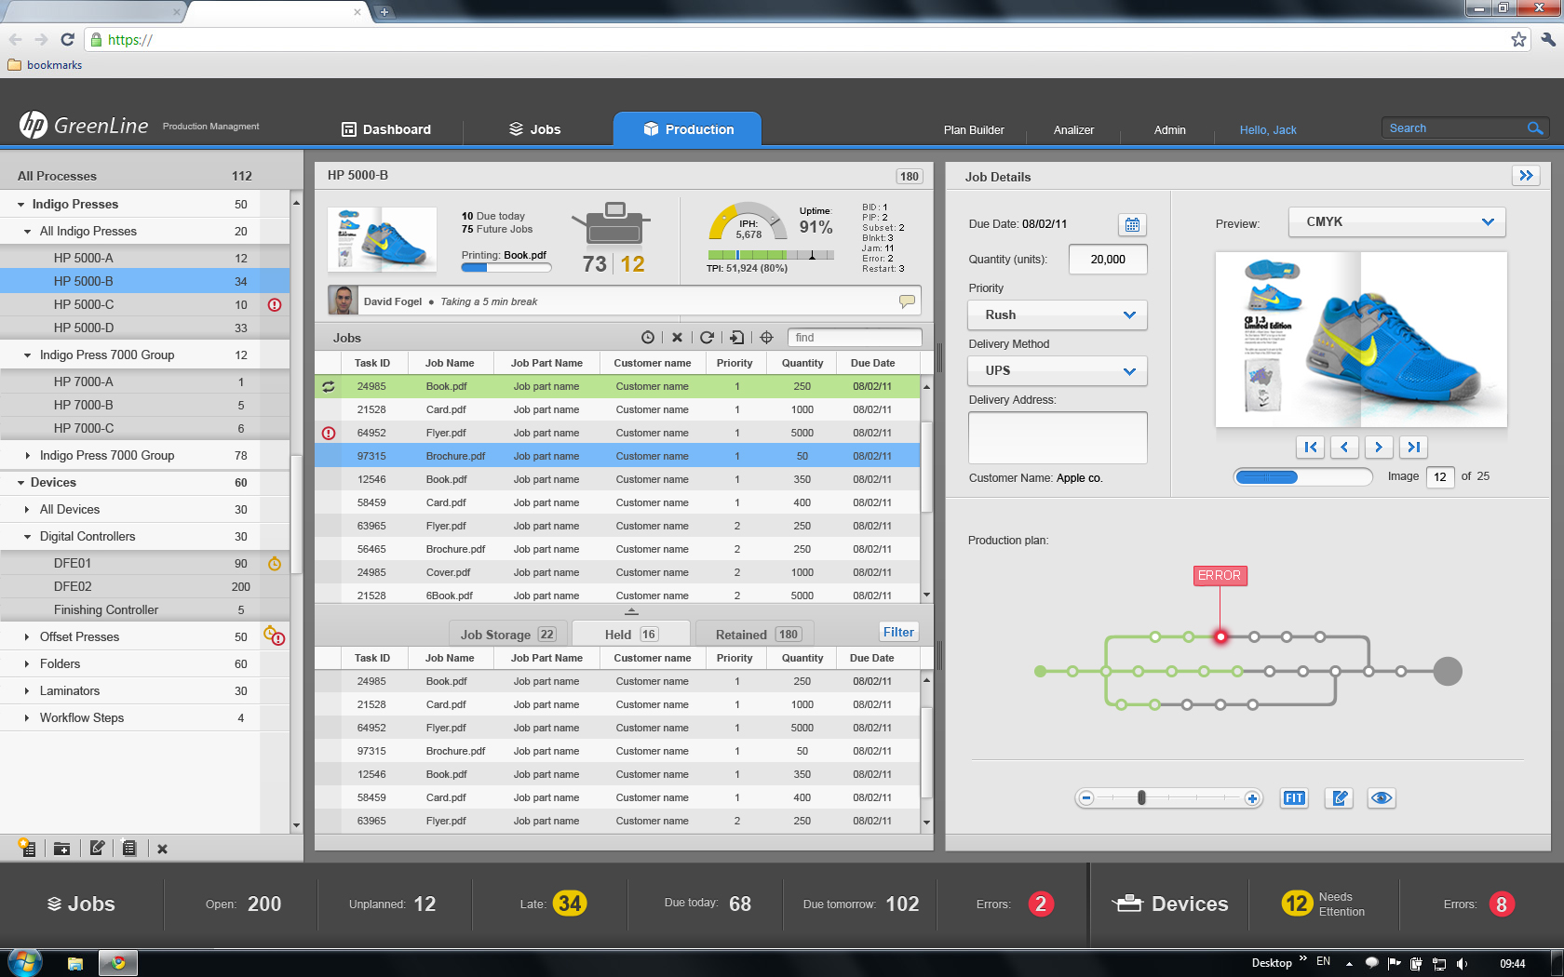Click the delete X icon in Jobs toolbar

coord(677,338)
